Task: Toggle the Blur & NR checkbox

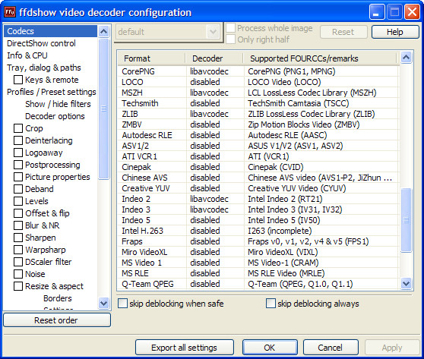Action: [18, 225]
